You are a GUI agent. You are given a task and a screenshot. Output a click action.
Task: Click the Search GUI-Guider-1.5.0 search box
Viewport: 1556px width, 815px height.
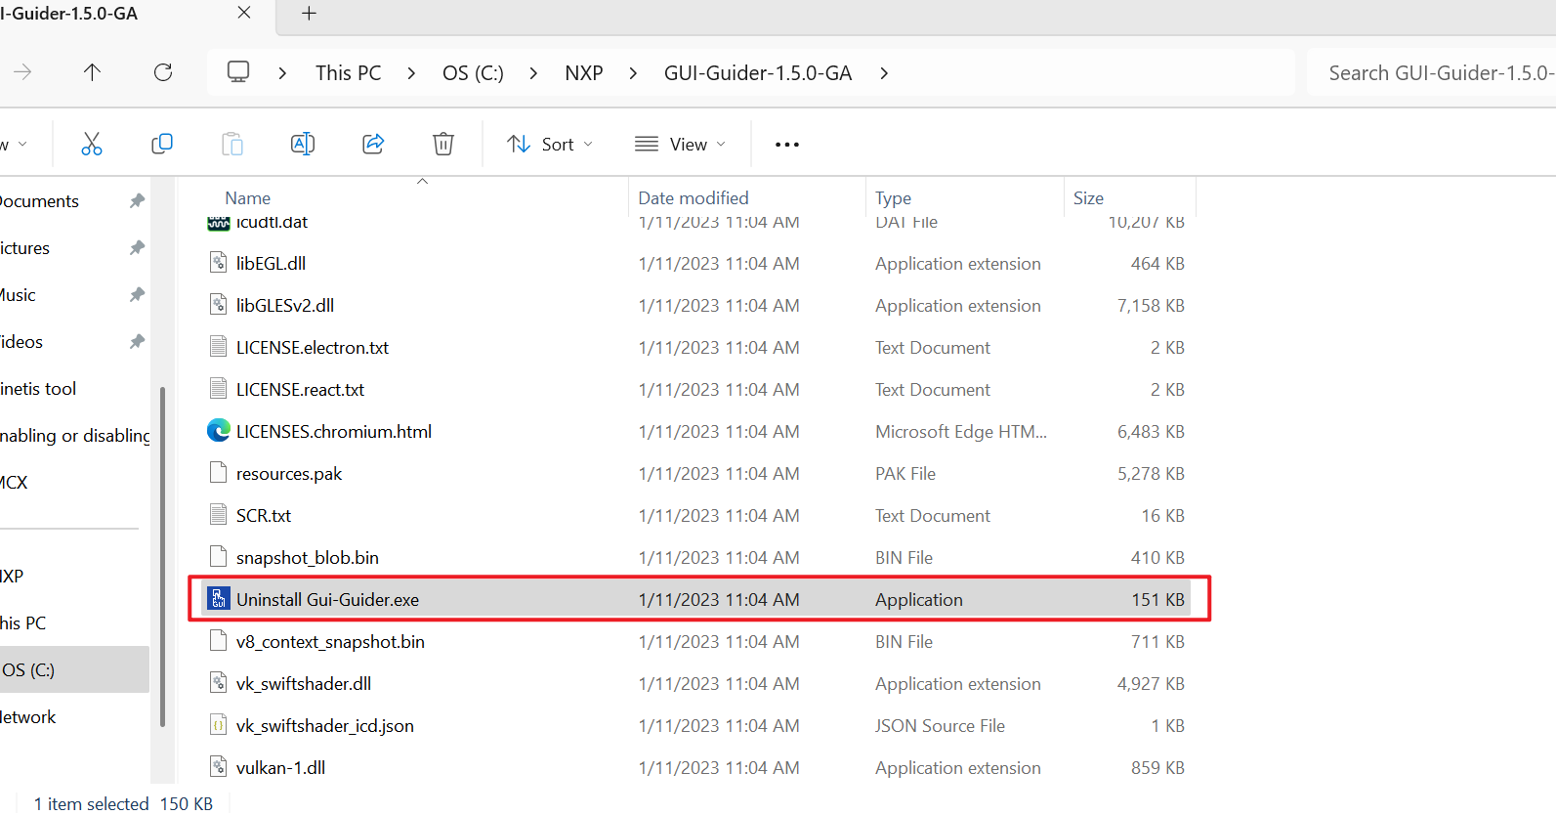[1431, 73]
